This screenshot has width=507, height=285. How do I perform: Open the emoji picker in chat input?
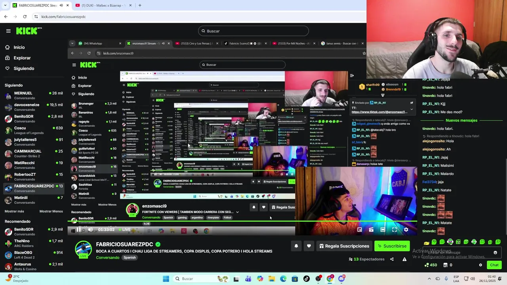coord(495,253)
